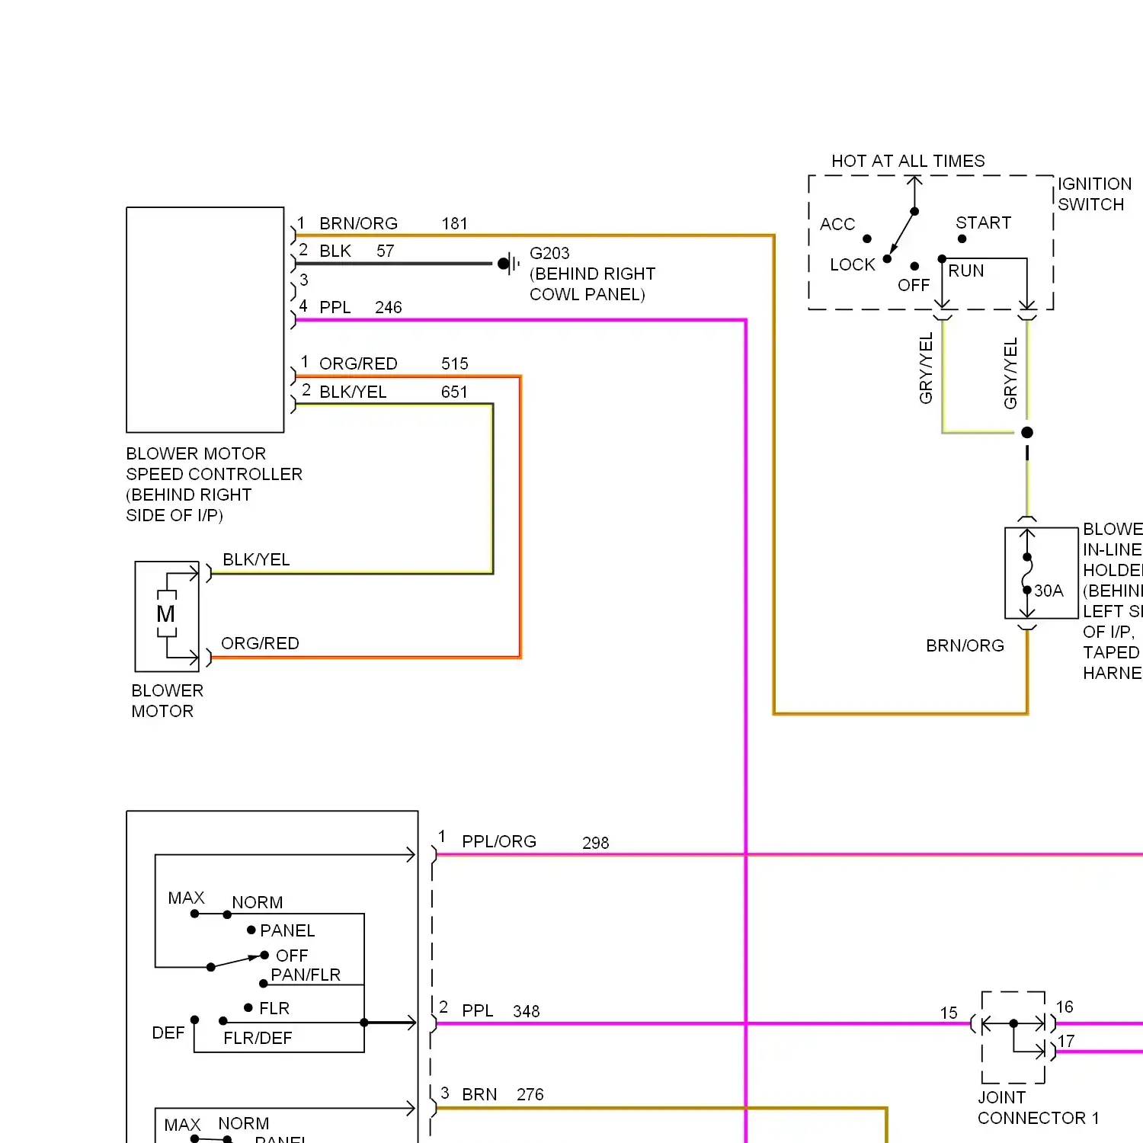The image size is (1143, 1143).
Task: Select the IGNITION SWITCH label
Action: pos(1094,194)
